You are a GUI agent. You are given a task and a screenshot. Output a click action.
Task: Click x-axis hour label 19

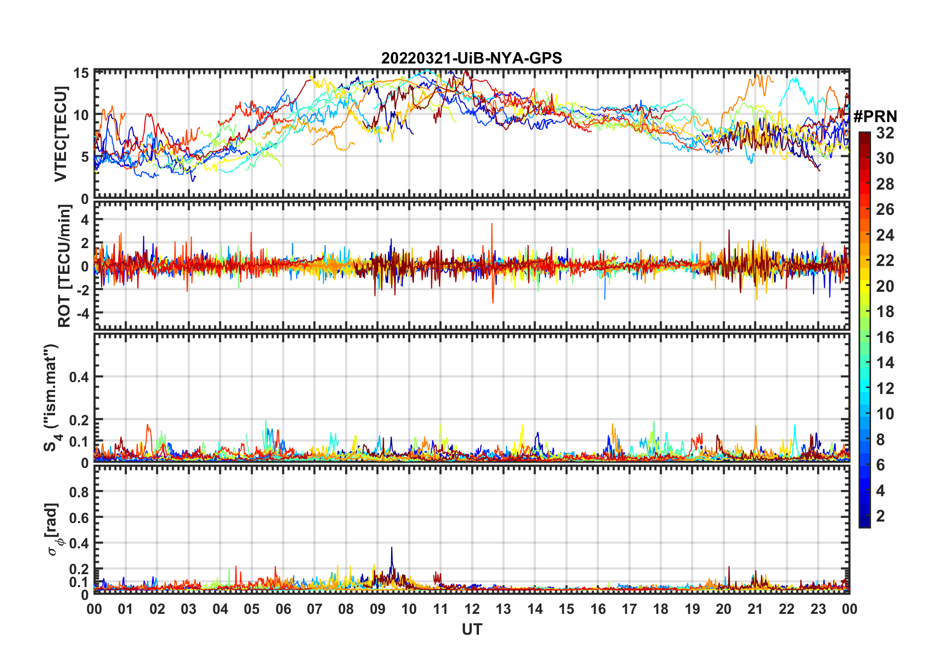[692, 609]
